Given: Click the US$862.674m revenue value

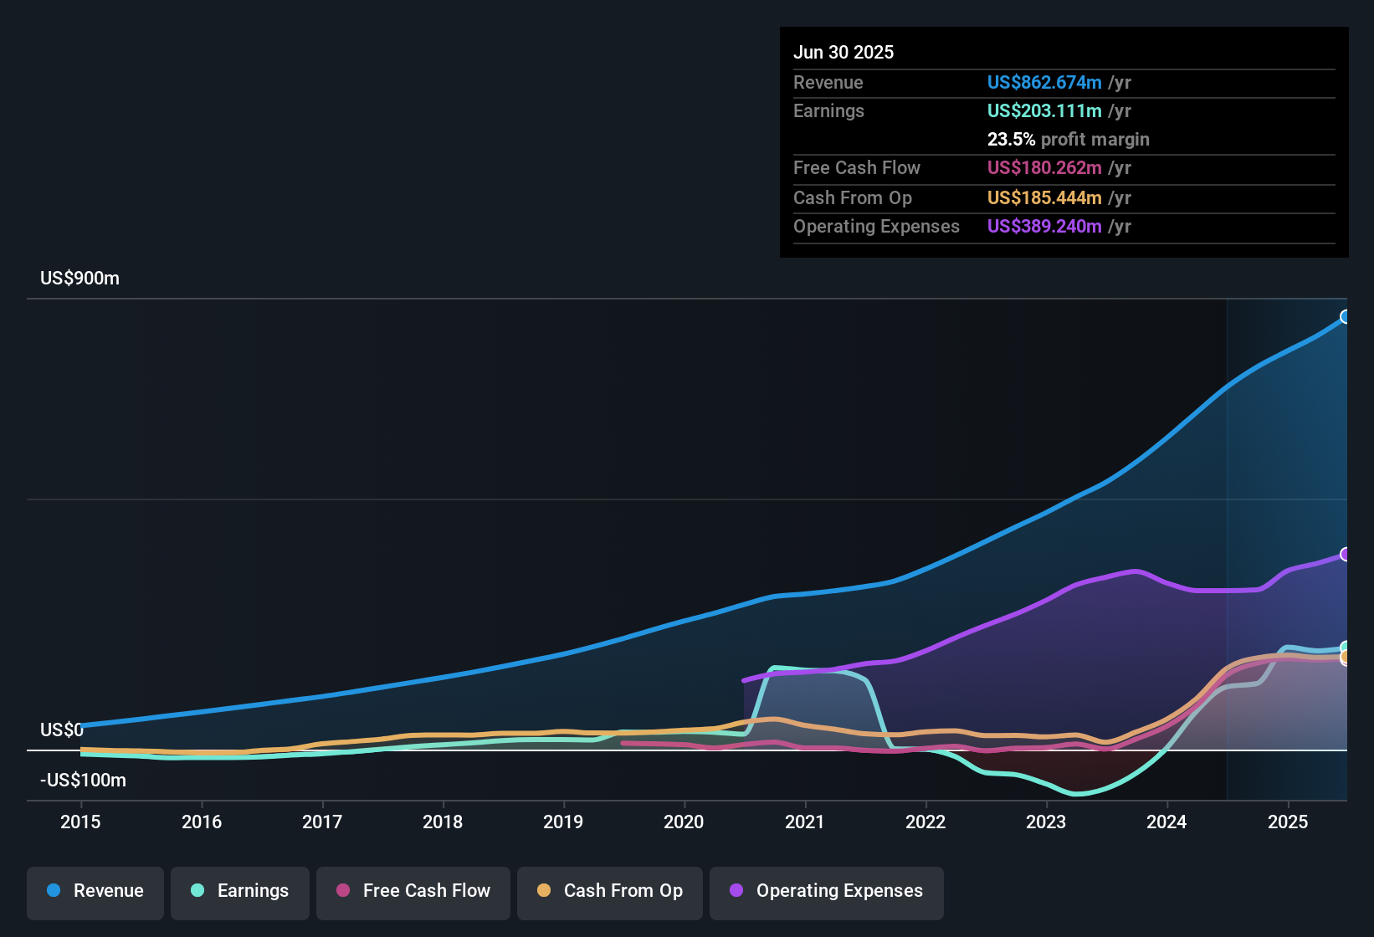Looking at the screenshot, I should pyautogui.click(x=1043, y=83).
